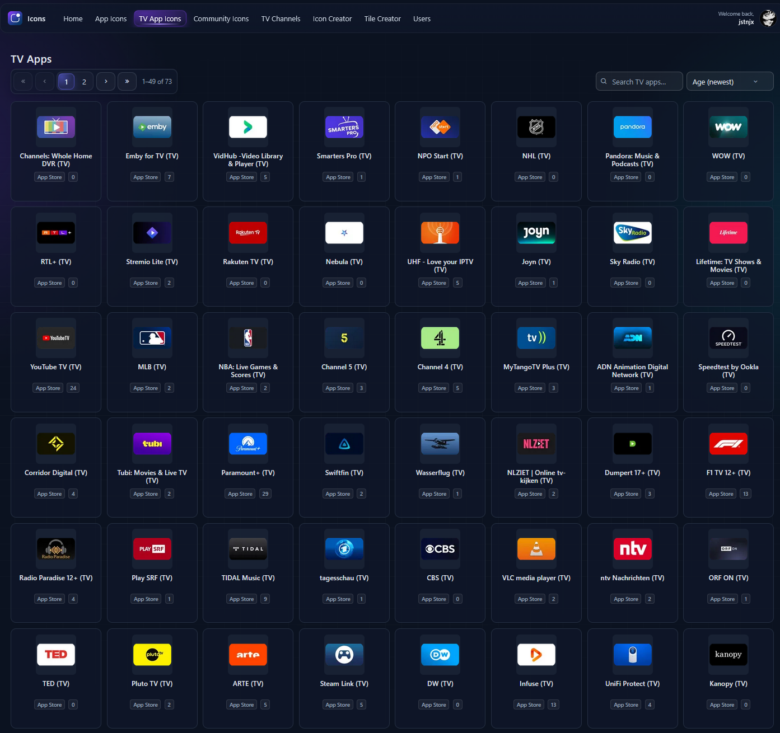Screen dimensions: 780x733
Task: Open the WOW app icon
Action: (728, 127)
